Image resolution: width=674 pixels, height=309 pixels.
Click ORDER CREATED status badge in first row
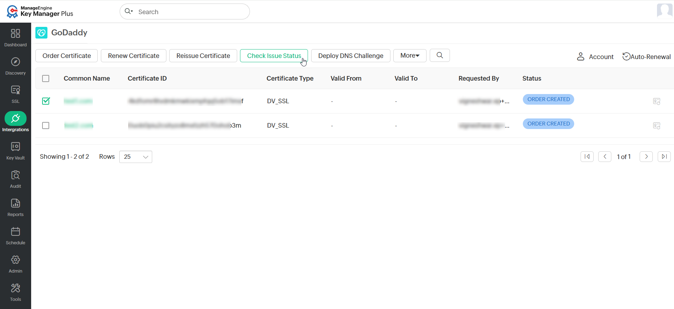click(548, 99)
